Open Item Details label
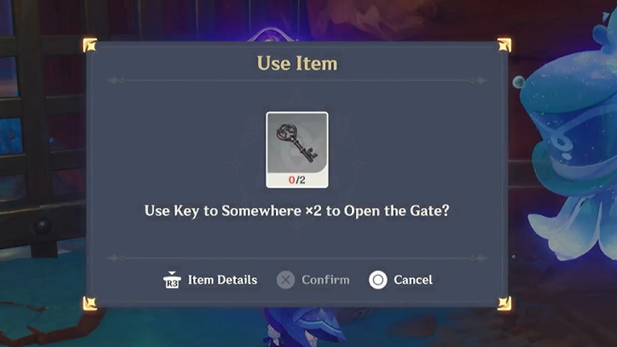This screenshot has width=617, height=347. pos(223,280)
